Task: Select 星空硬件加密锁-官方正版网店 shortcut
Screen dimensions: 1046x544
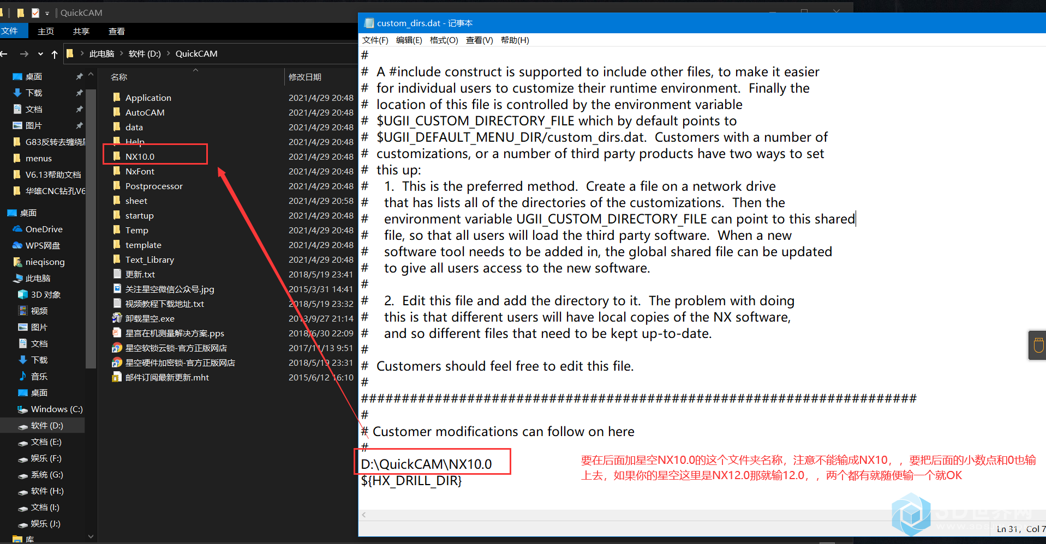Action: click(x=180, y=362)
